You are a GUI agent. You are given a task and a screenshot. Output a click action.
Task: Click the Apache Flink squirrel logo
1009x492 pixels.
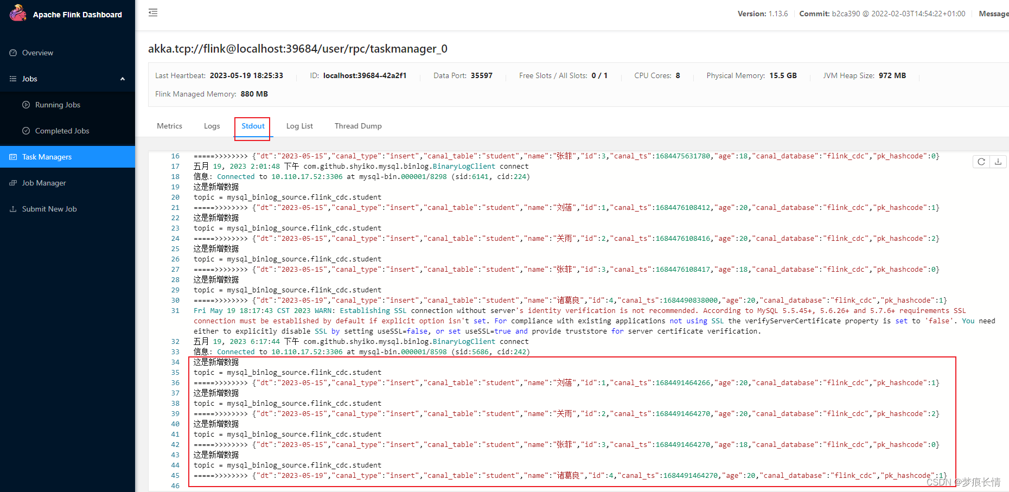coord(18,13)
